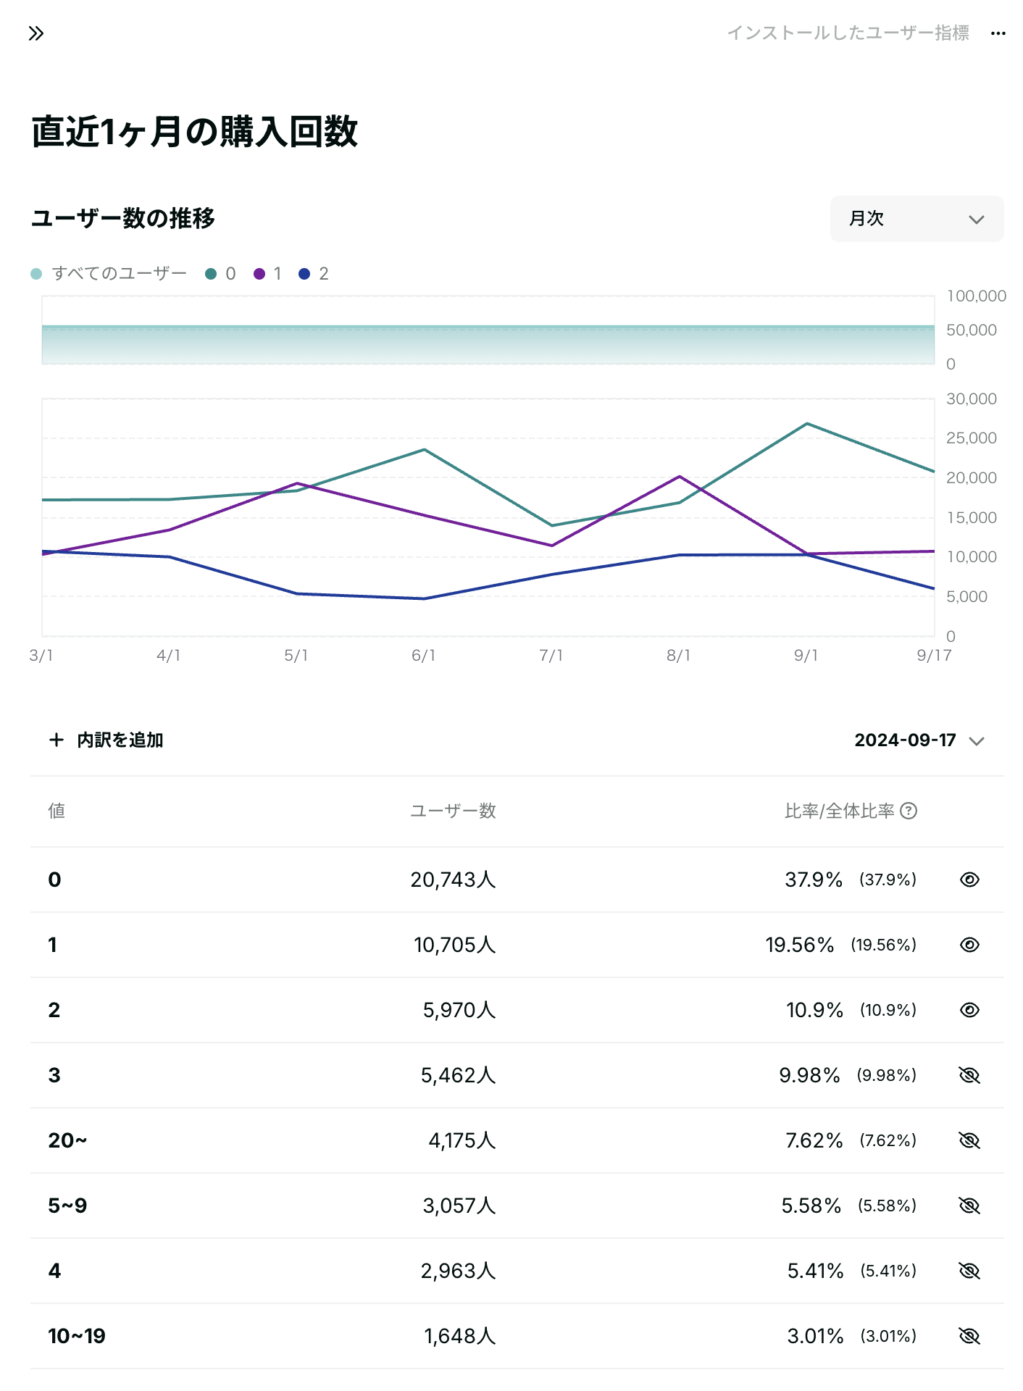This screenshot has height=1391, width=1023.
Task: Hide row 1 using its eye icon
Action: [x=969, y=945]
